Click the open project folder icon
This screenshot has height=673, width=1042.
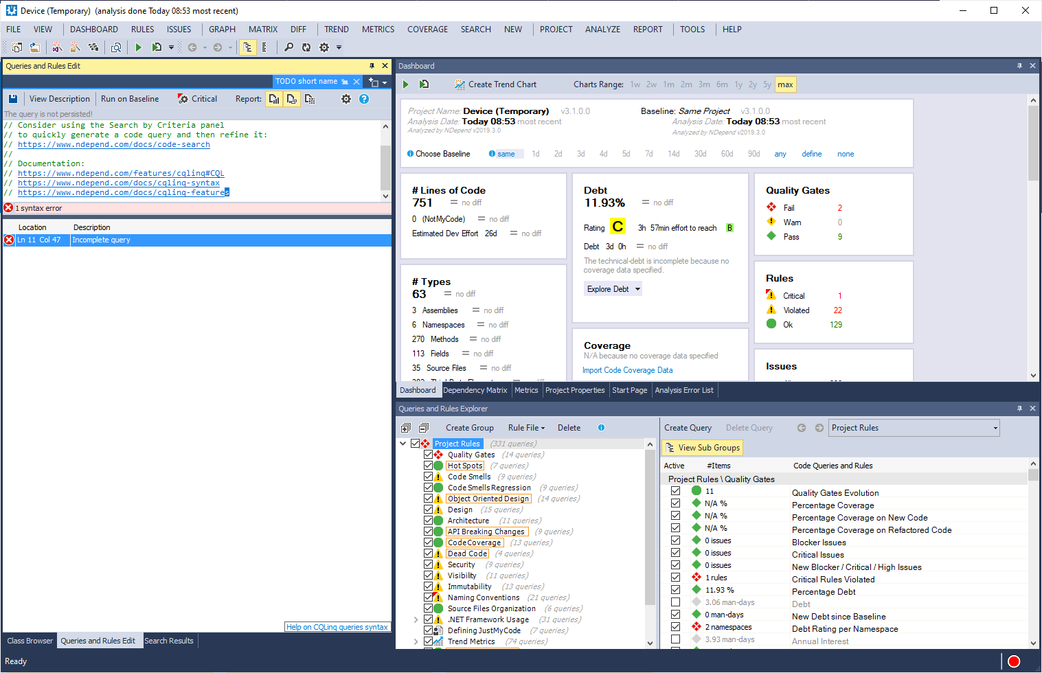34,47
